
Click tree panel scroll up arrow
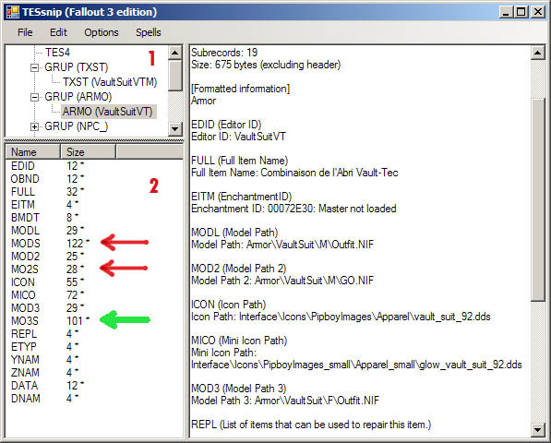click(x=175, y=53)
